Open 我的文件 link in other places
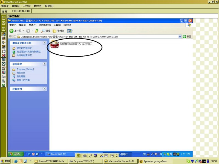 tap(21, 73)
